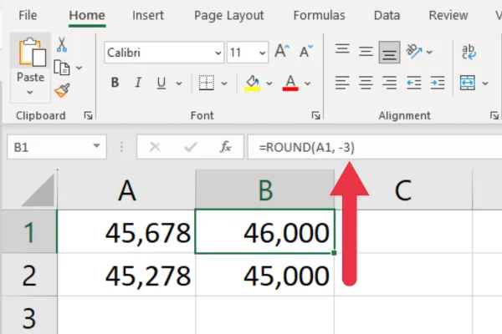The width and height of the screenshot is (502, 334).
Task: Select row 3 header
Action: 29,316
